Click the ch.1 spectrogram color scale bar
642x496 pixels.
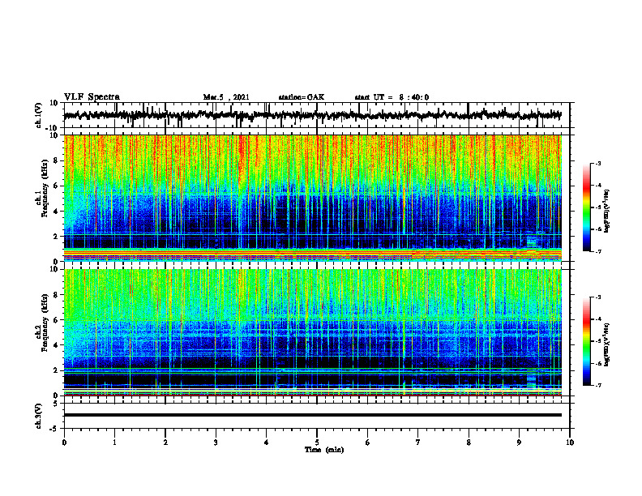tap(587, 207)
